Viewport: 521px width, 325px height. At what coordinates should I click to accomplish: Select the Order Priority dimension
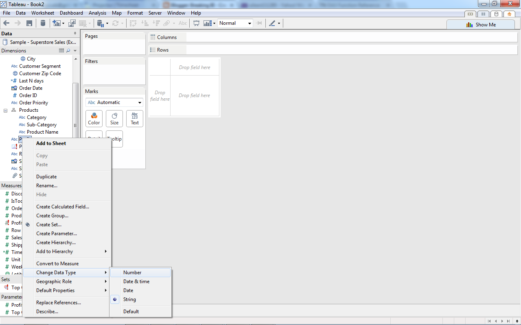click(33, 103)
